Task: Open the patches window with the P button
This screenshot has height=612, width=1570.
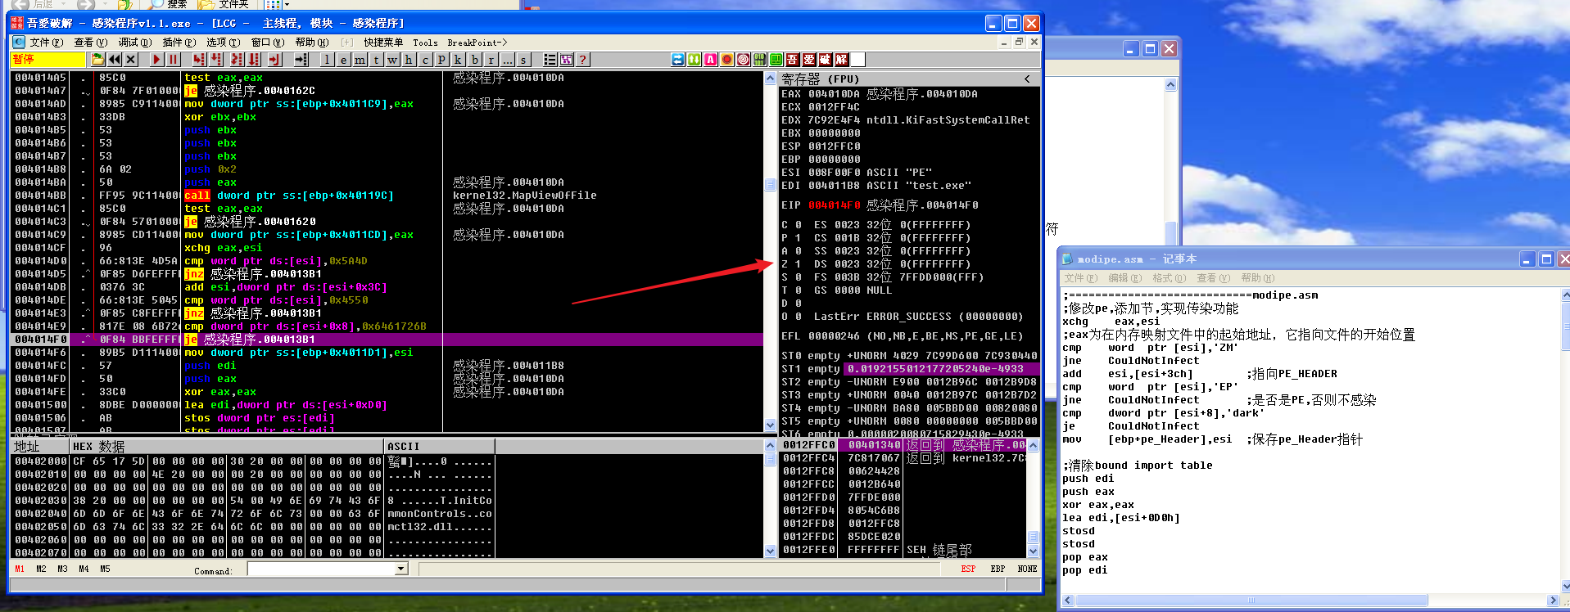Action: 441,60
